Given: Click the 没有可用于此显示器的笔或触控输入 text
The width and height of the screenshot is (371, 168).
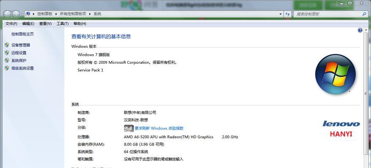Looking at the screenshot, I should pos(153,159).
